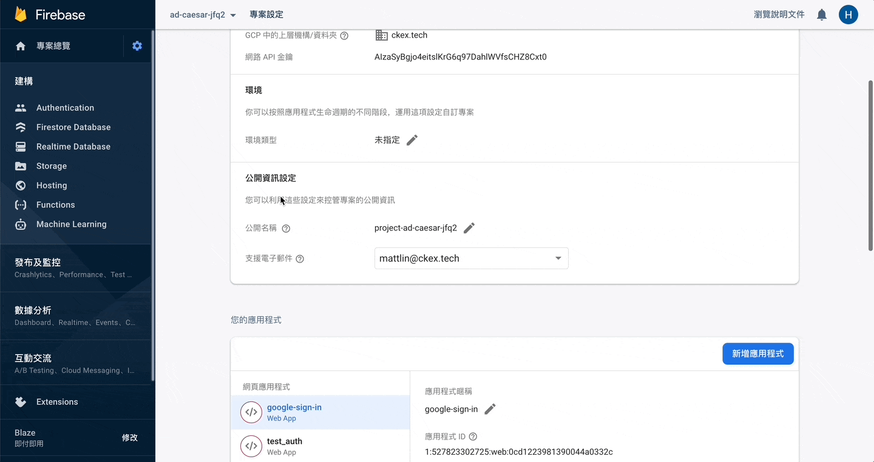Screen dimensions: 874x462
Task: Click the 網路 API 金鑰 value text
Action: pyautogui.click(x=461, y=57)
